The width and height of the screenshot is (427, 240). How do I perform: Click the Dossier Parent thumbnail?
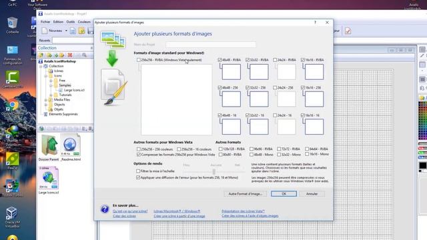(x=49, y=148)
